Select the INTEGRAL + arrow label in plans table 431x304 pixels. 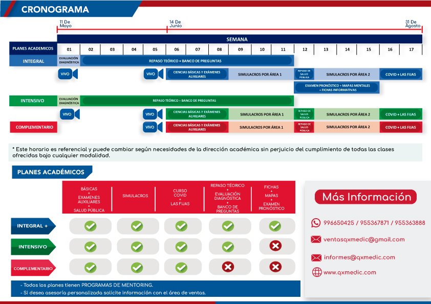point(33,226)
